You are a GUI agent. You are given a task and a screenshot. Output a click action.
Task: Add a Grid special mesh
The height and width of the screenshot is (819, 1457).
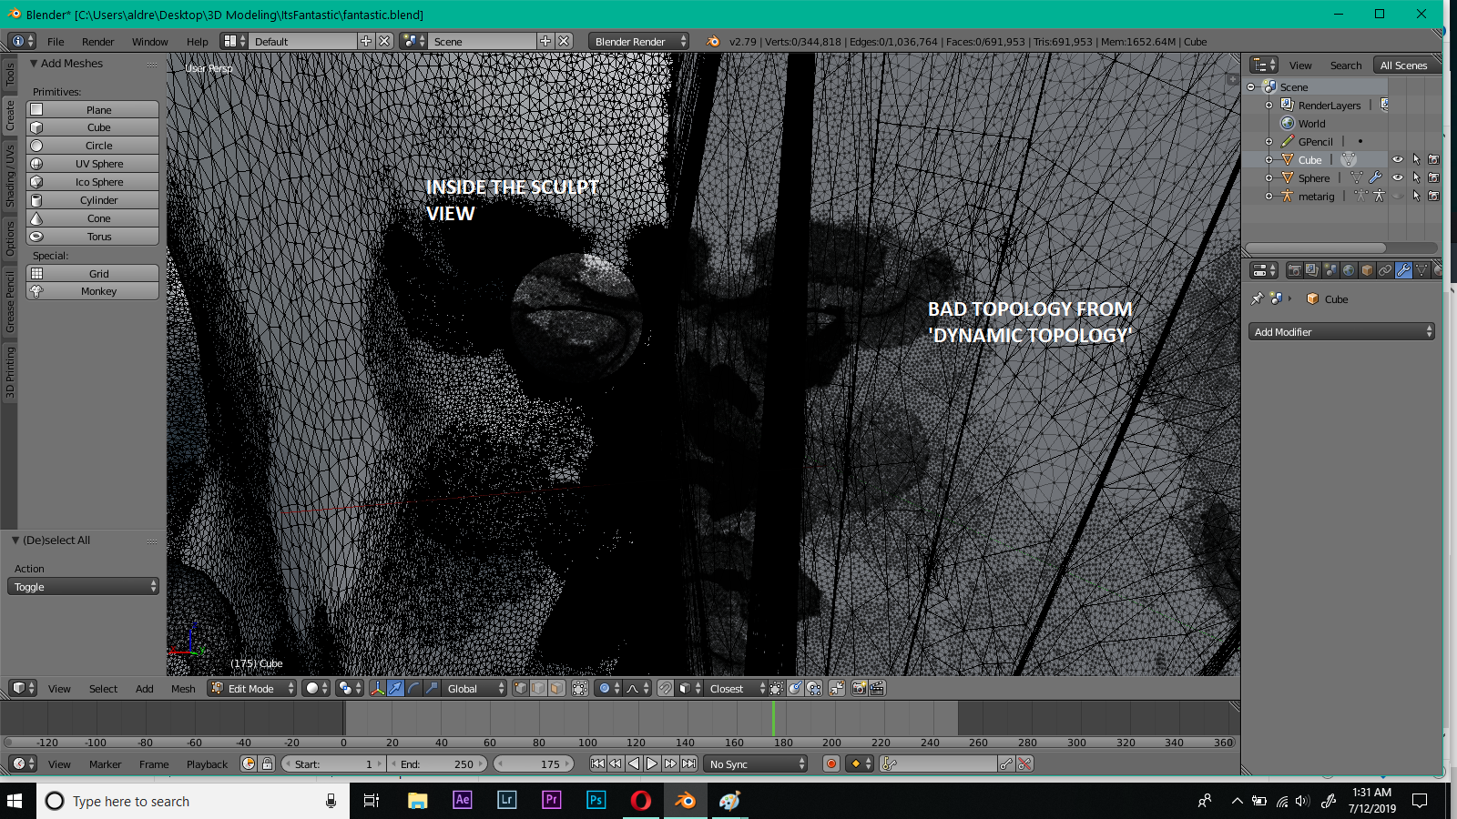pos(92,274)
